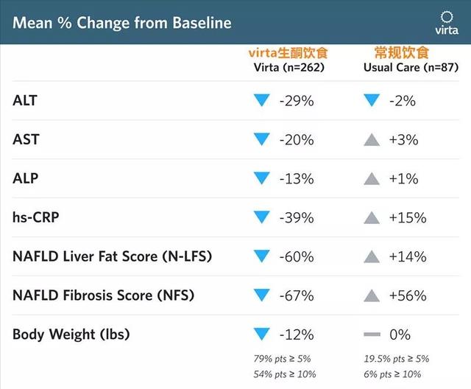Click the orange 'virta生酮饮食' label

(x=287, y=53)
